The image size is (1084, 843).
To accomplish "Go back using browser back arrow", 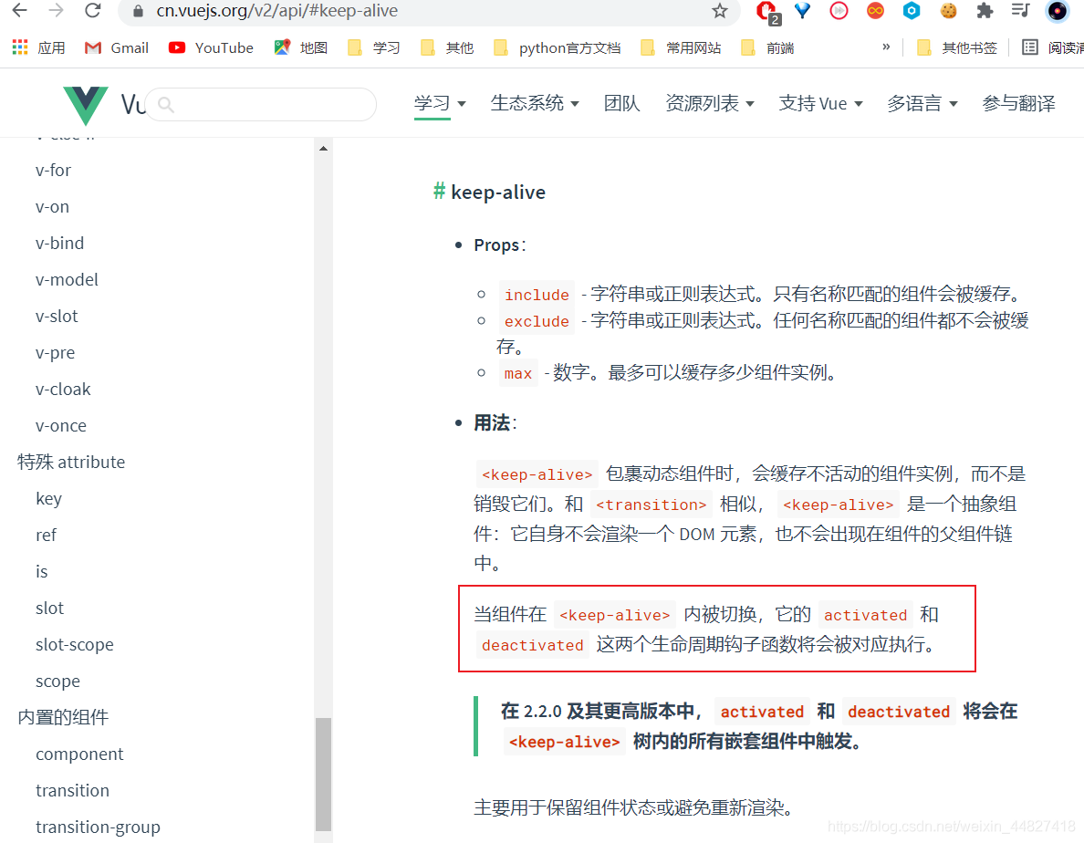I will coord(19,10).
